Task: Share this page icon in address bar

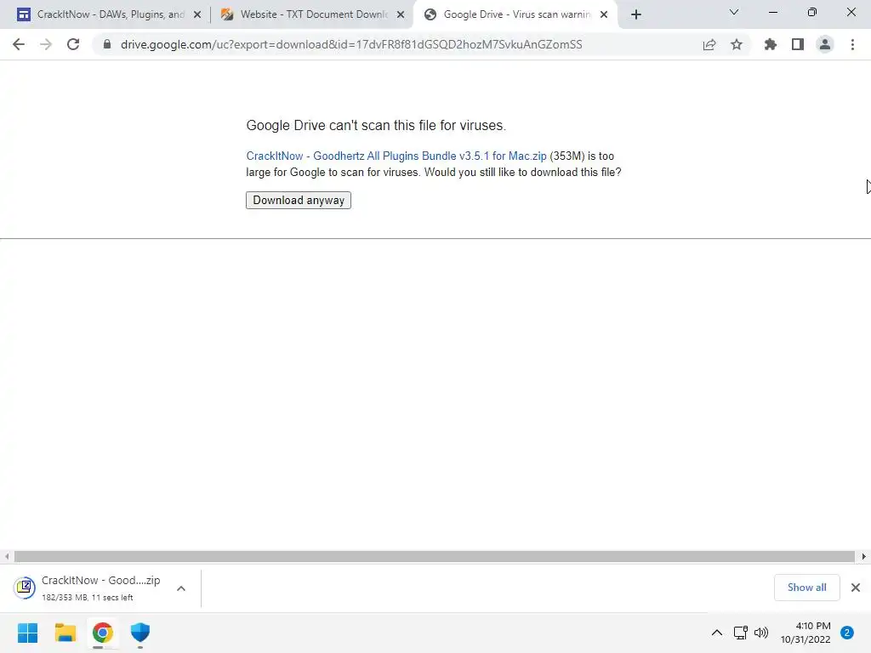Action: 709,44
